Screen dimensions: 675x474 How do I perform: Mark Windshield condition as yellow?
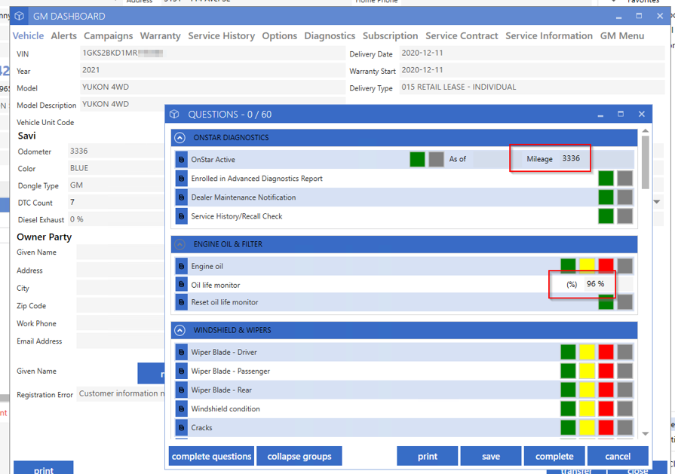click(x=587, y=408)
